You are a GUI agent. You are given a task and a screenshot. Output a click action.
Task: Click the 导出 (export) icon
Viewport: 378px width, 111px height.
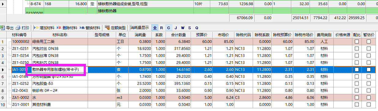tap(3, 28)
